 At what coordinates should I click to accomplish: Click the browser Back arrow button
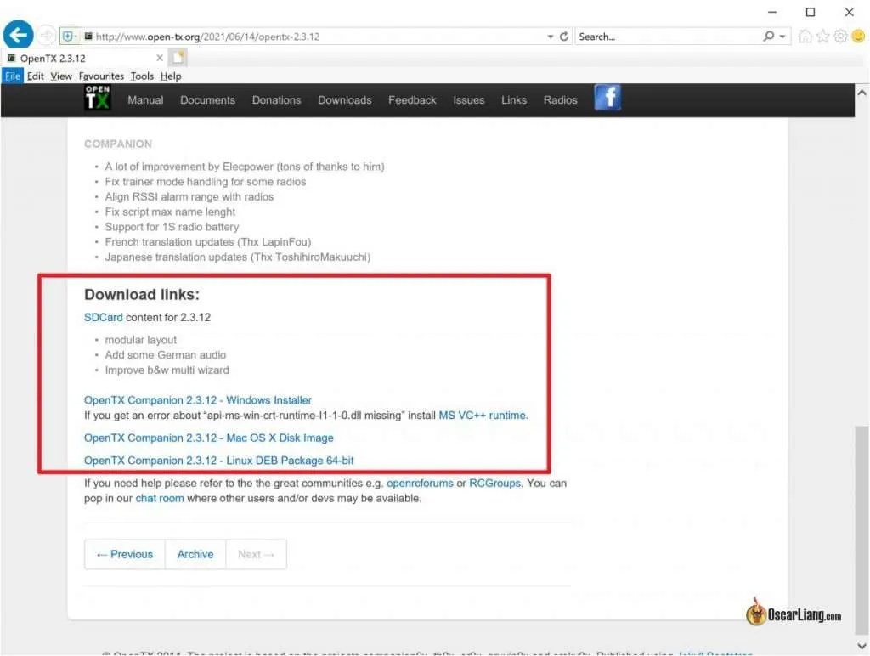[x=19, y=35]
